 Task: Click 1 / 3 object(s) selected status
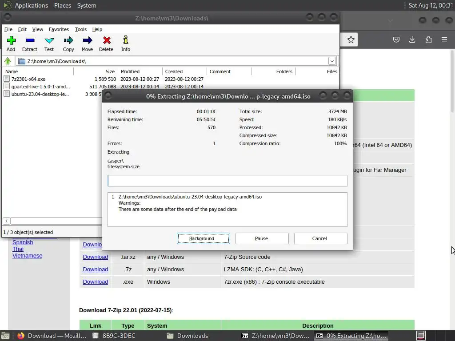pos(28,232)
